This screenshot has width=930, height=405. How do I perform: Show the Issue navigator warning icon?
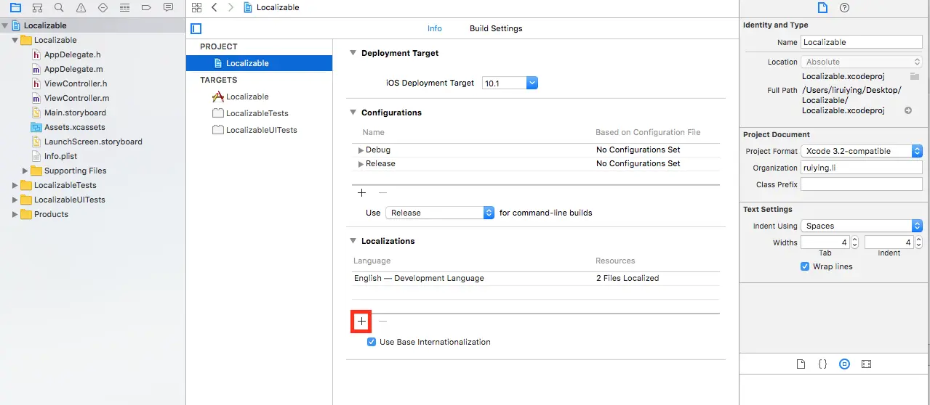click(81, 7)
